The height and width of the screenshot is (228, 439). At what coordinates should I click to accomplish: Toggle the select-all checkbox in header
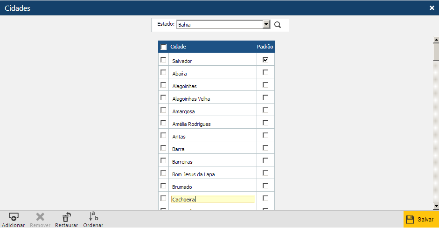[x=164, y=47]
